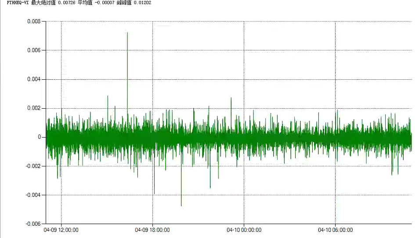Click the -0.002 y-axis label
This screenshot has width=419, height=238.
[33, 166]
